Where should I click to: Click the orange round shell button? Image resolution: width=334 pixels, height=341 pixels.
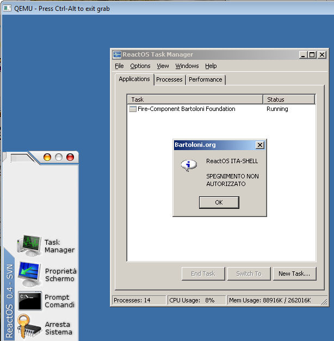(x=47, y=157)
